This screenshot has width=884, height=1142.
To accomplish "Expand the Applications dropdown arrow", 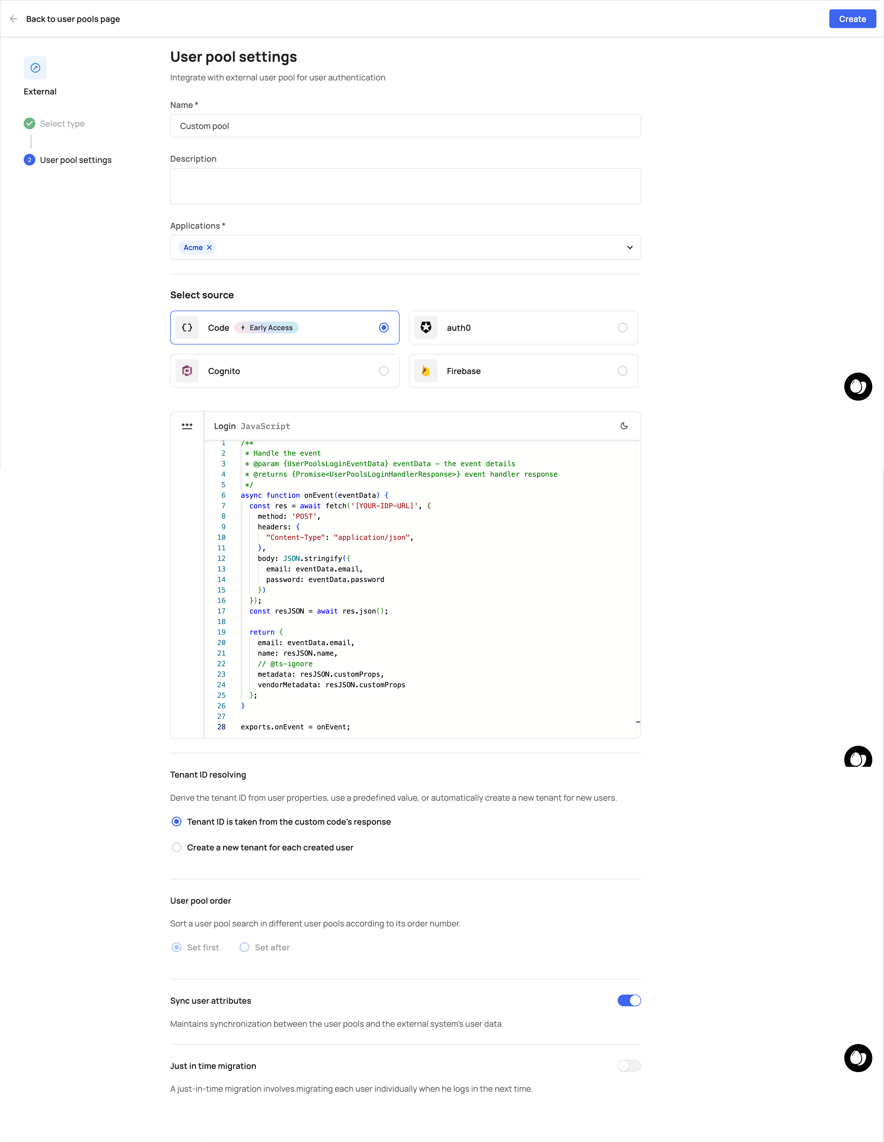I will (629, 248).
